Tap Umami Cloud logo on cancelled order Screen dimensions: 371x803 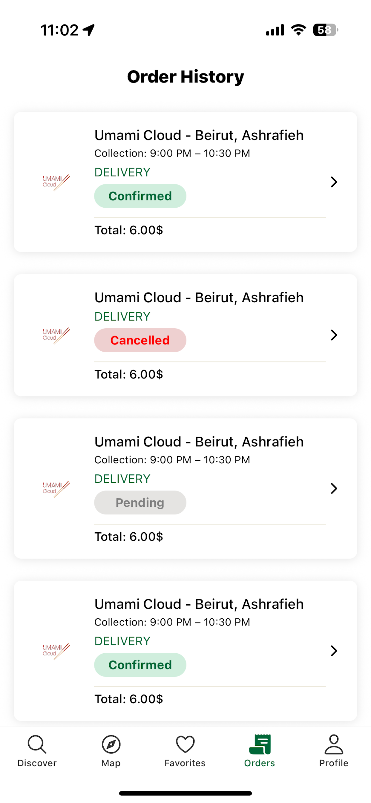pyautogui.click(x=56, y=335)
